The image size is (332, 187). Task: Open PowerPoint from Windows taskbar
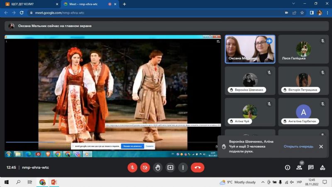(x=54, y=182)
